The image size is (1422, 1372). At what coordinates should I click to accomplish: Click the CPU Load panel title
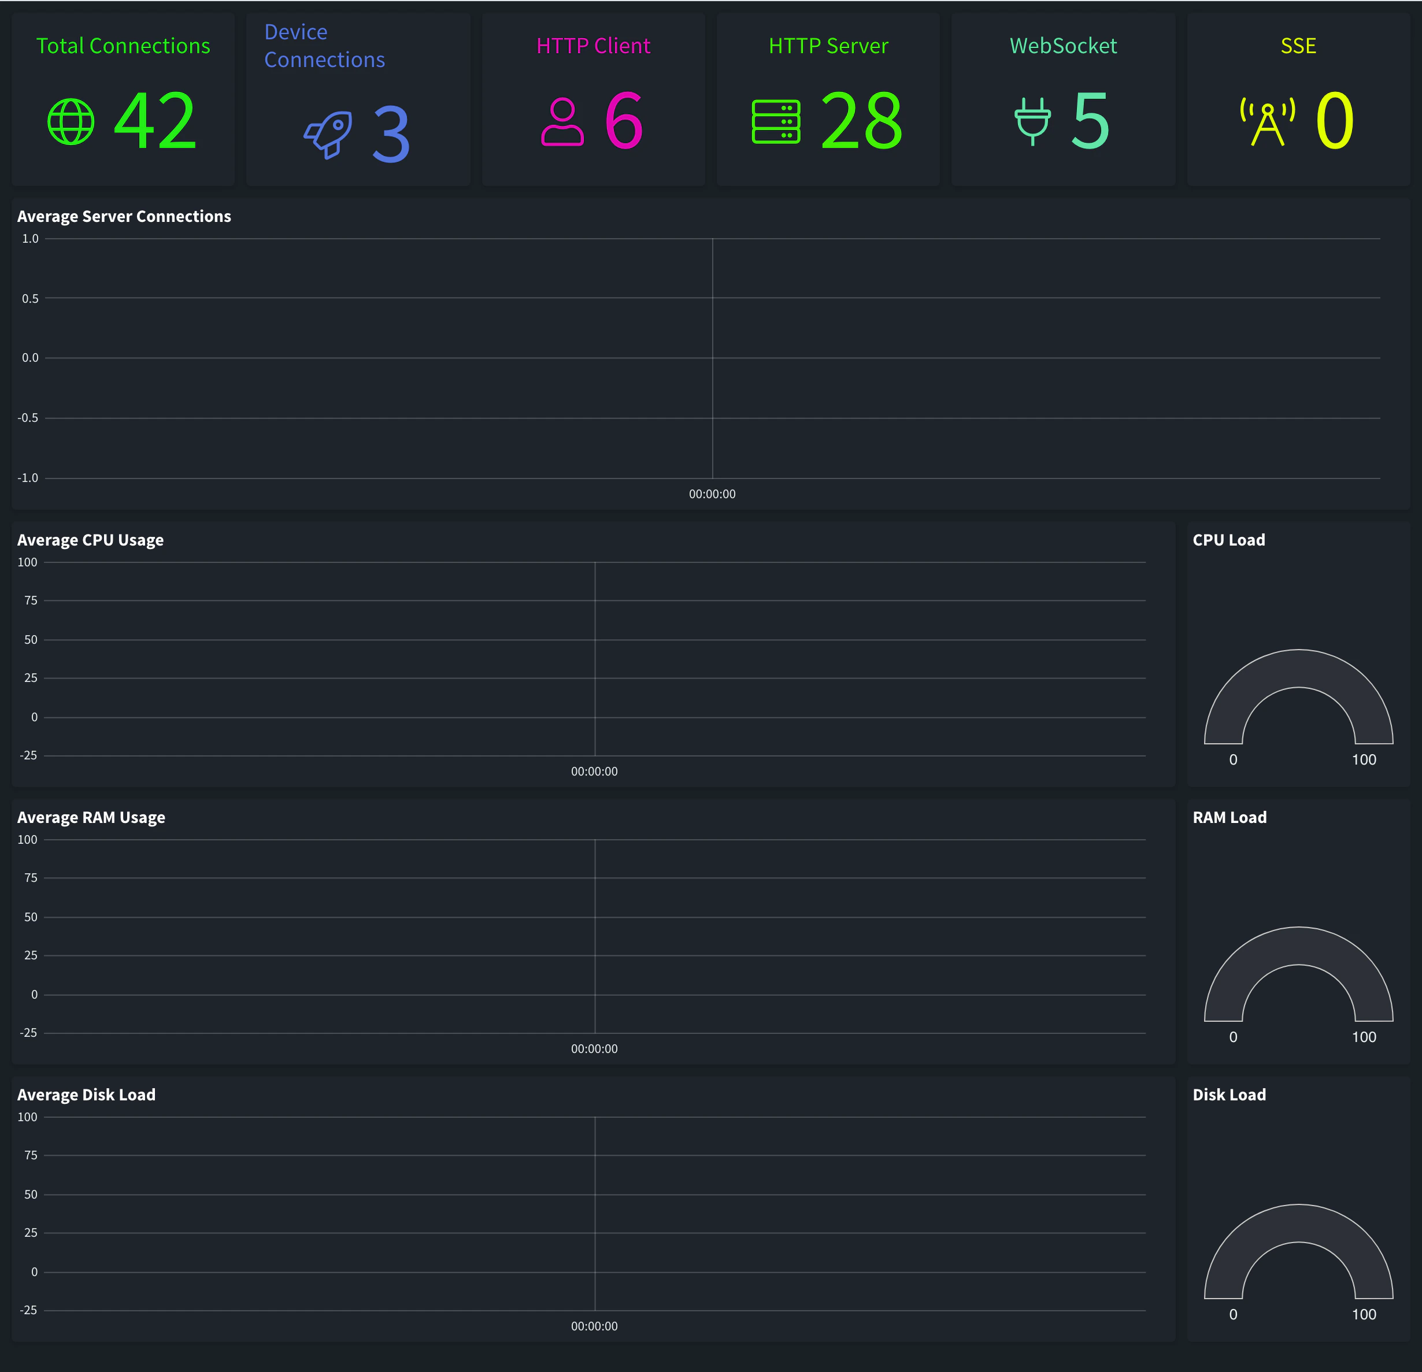pos(1229,540)
